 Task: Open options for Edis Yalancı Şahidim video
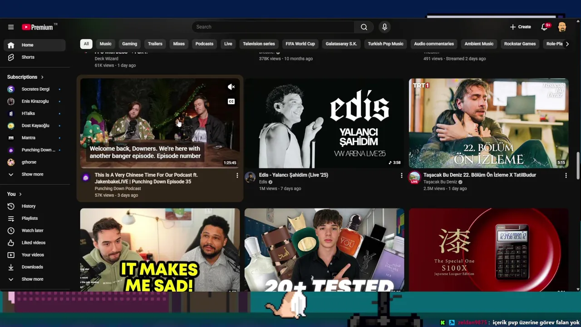tap(401, 175)
